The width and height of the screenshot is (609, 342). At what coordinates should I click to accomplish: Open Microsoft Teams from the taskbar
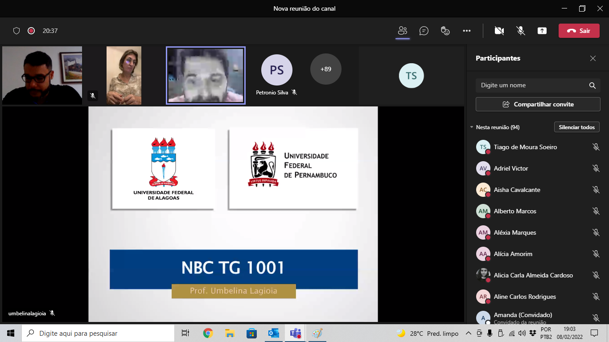click(295, 333)
